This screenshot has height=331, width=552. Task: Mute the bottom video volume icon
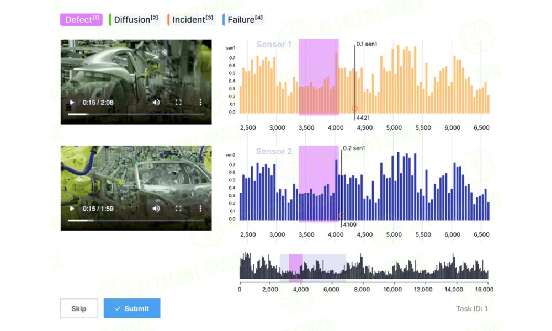[x=156, y=209]
